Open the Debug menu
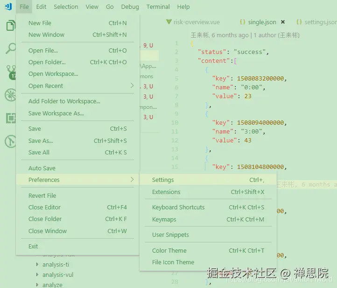Image resolution: width=337 pixels, height=288 pixels. pos(130,7)
